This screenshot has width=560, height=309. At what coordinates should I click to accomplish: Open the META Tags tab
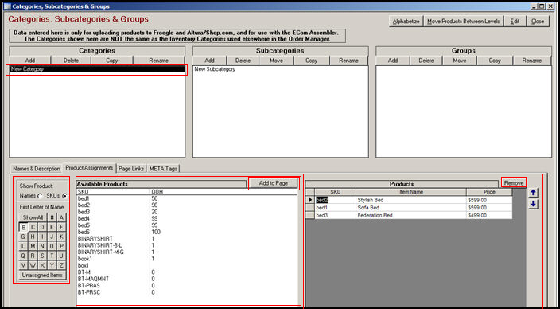tap(163, 169)
